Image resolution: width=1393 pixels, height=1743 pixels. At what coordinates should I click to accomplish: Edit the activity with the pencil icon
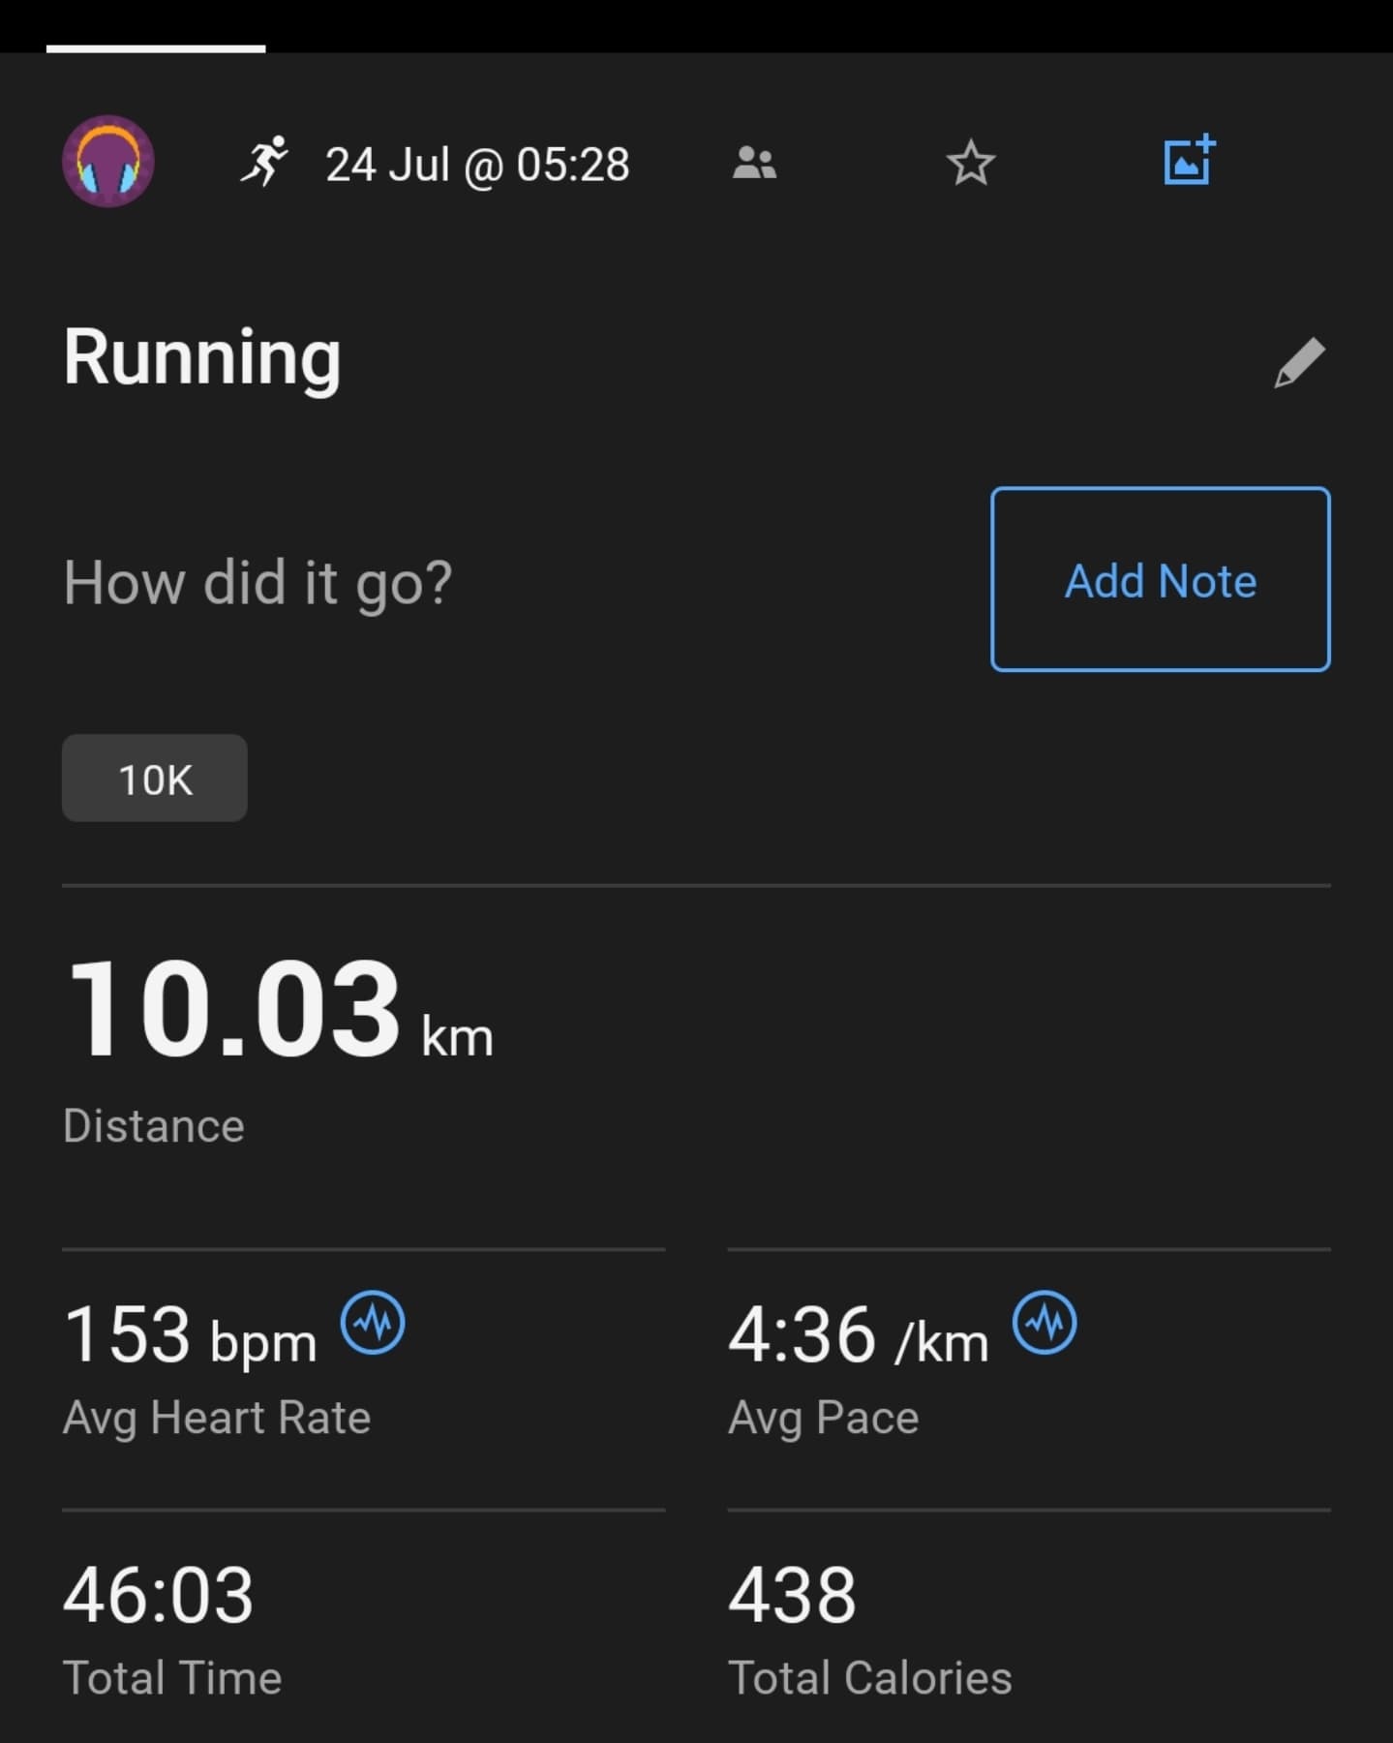click(1299, 363)
